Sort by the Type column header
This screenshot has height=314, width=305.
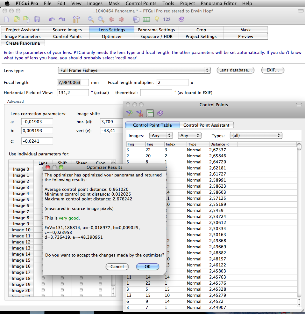(198, 144)
